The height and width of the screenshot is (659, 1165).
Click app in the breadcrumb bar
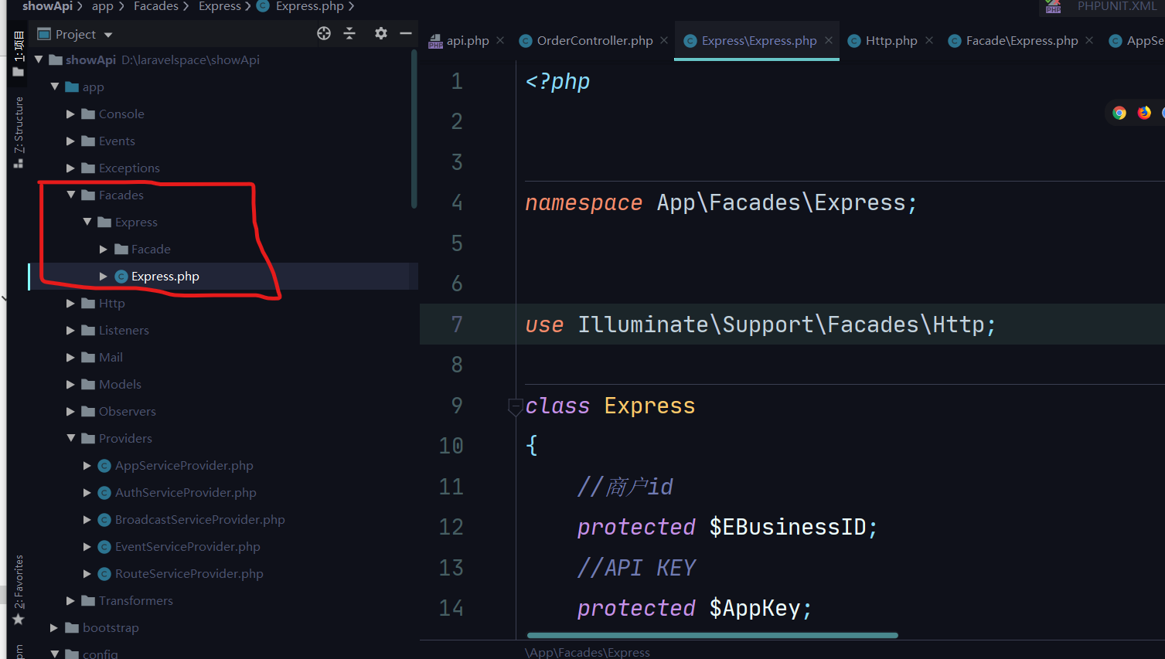pos(102,6)
